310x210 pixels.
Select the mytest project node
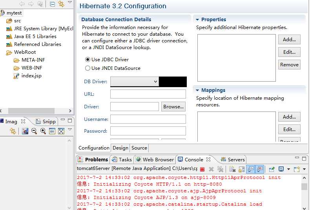14,13
